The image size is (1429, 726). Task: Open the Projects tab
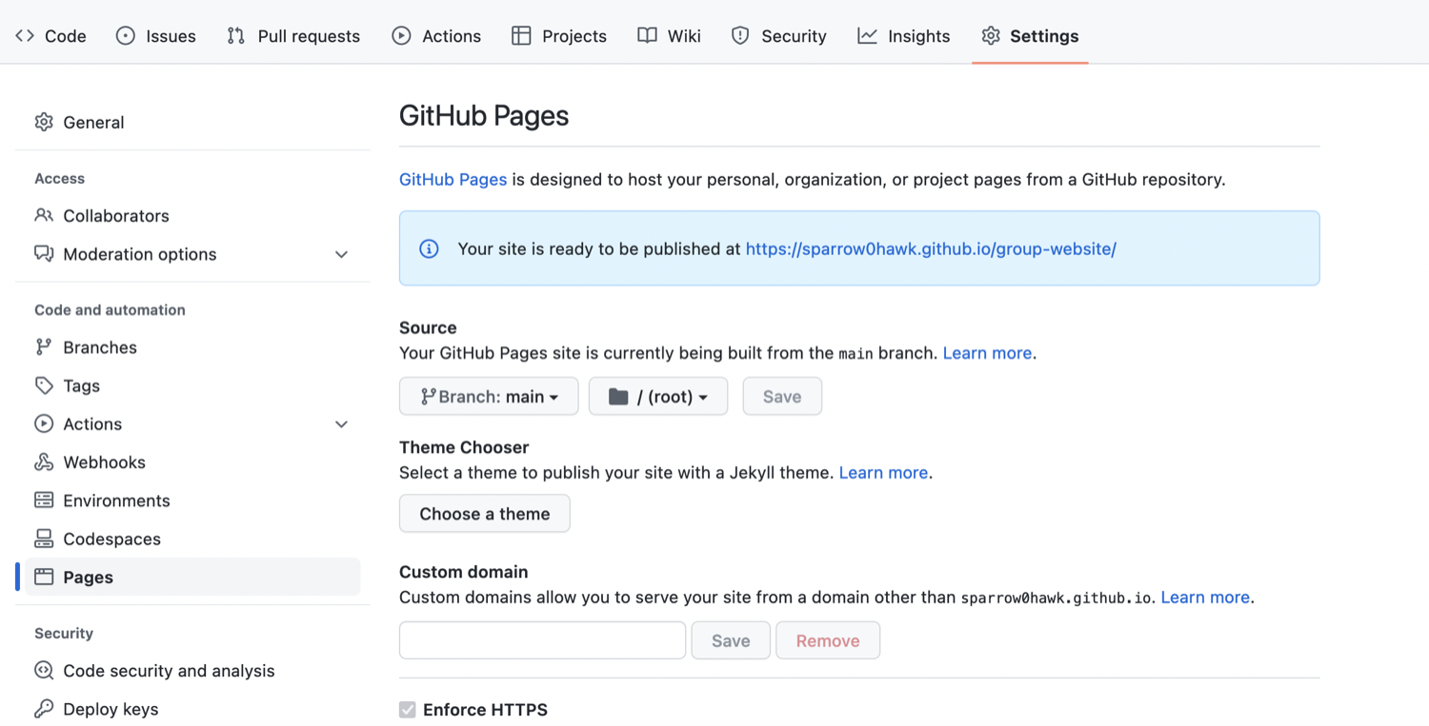pyautogui.click(x=559, y=36)
